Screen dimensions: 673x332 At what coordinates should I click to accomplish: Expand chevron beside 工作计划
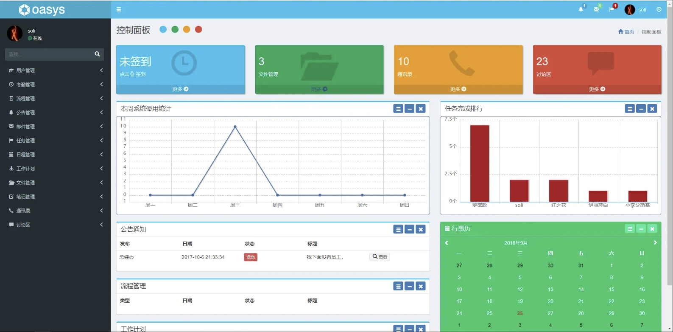(101, 169)
